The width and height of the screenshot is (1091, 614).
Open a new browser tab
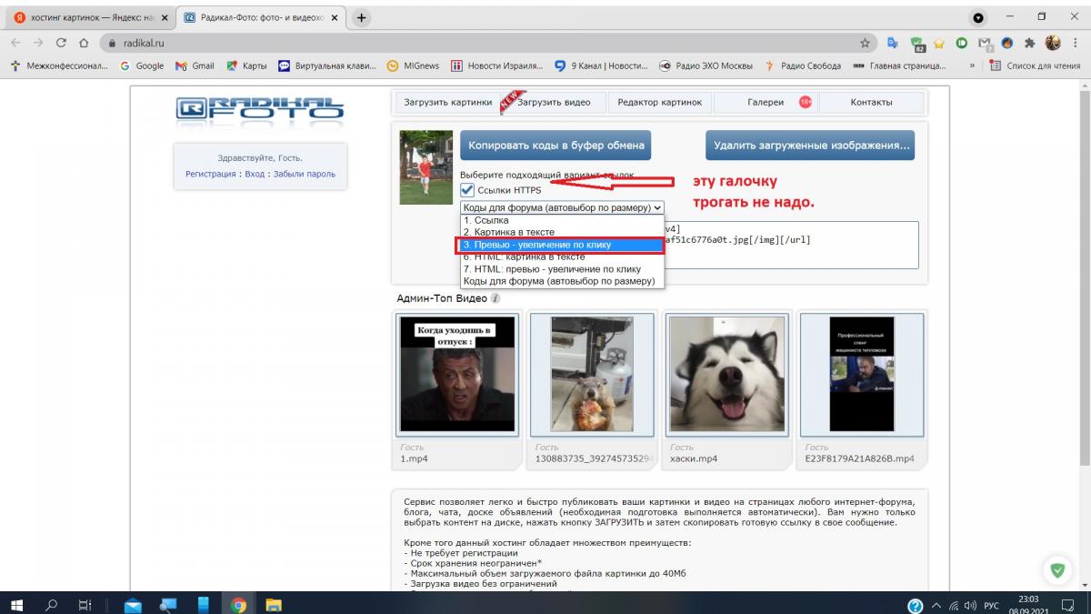(x=362, y=18)
